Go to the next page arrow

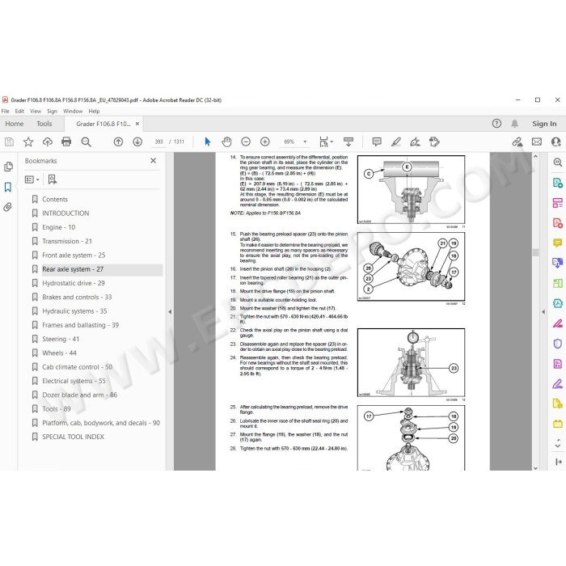[137, 141]
